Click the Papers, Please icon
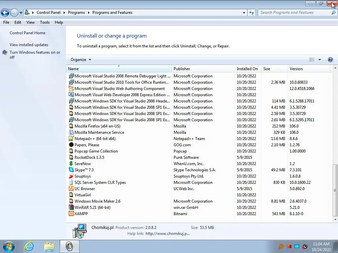Screen dimensions: 338x253 pyautogui.click(x=71, y=145)
